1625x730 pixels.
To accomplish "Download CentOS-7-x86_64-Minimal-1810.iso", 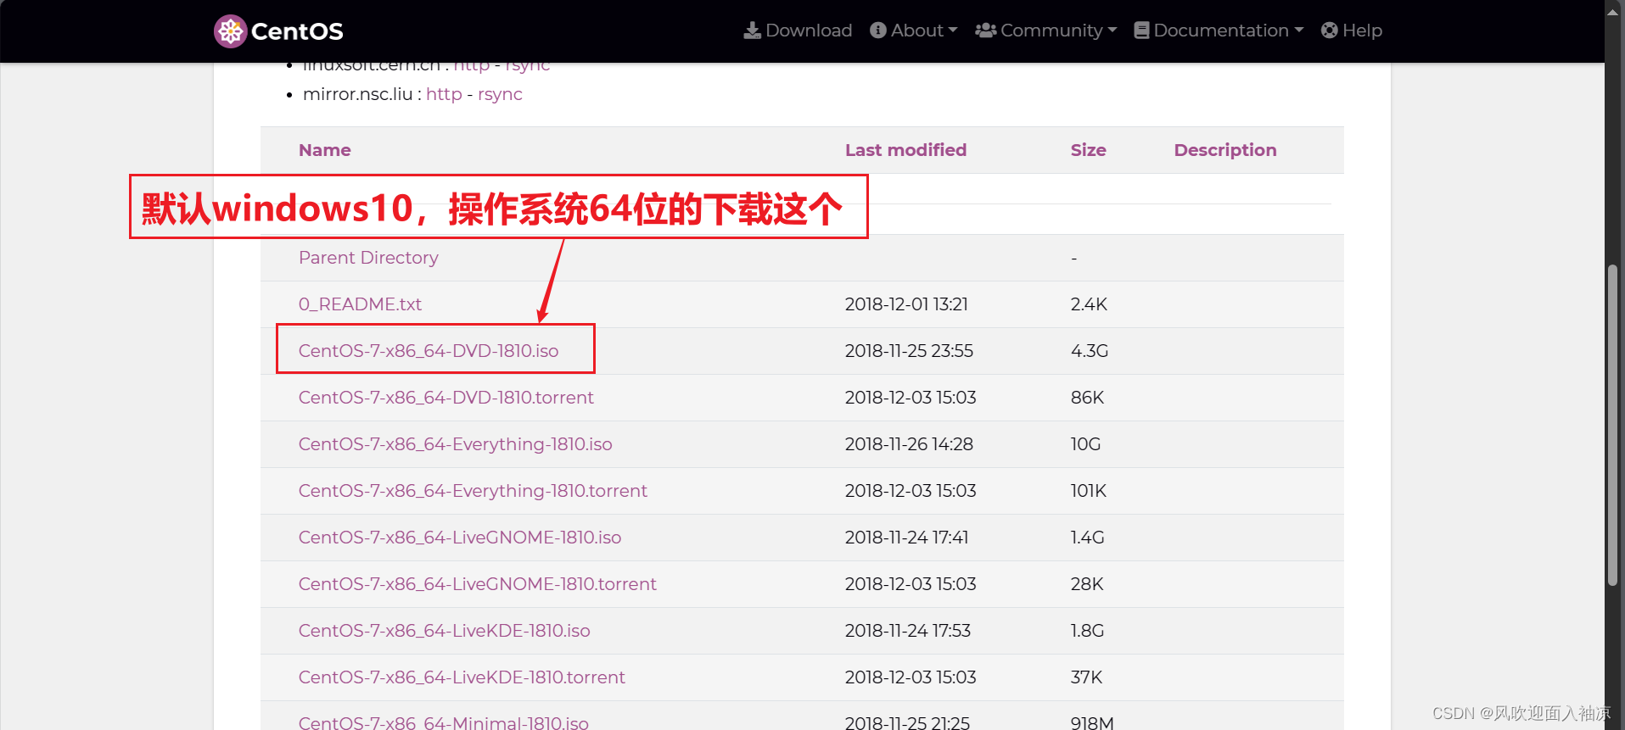I will point(444,722).
